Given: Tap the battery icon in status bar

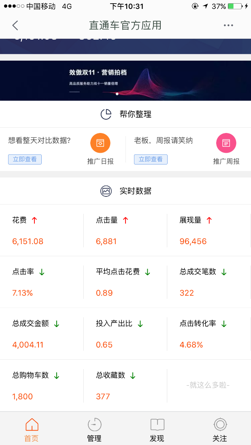Looking at the screenshot, I should click(x=235, y=6).
